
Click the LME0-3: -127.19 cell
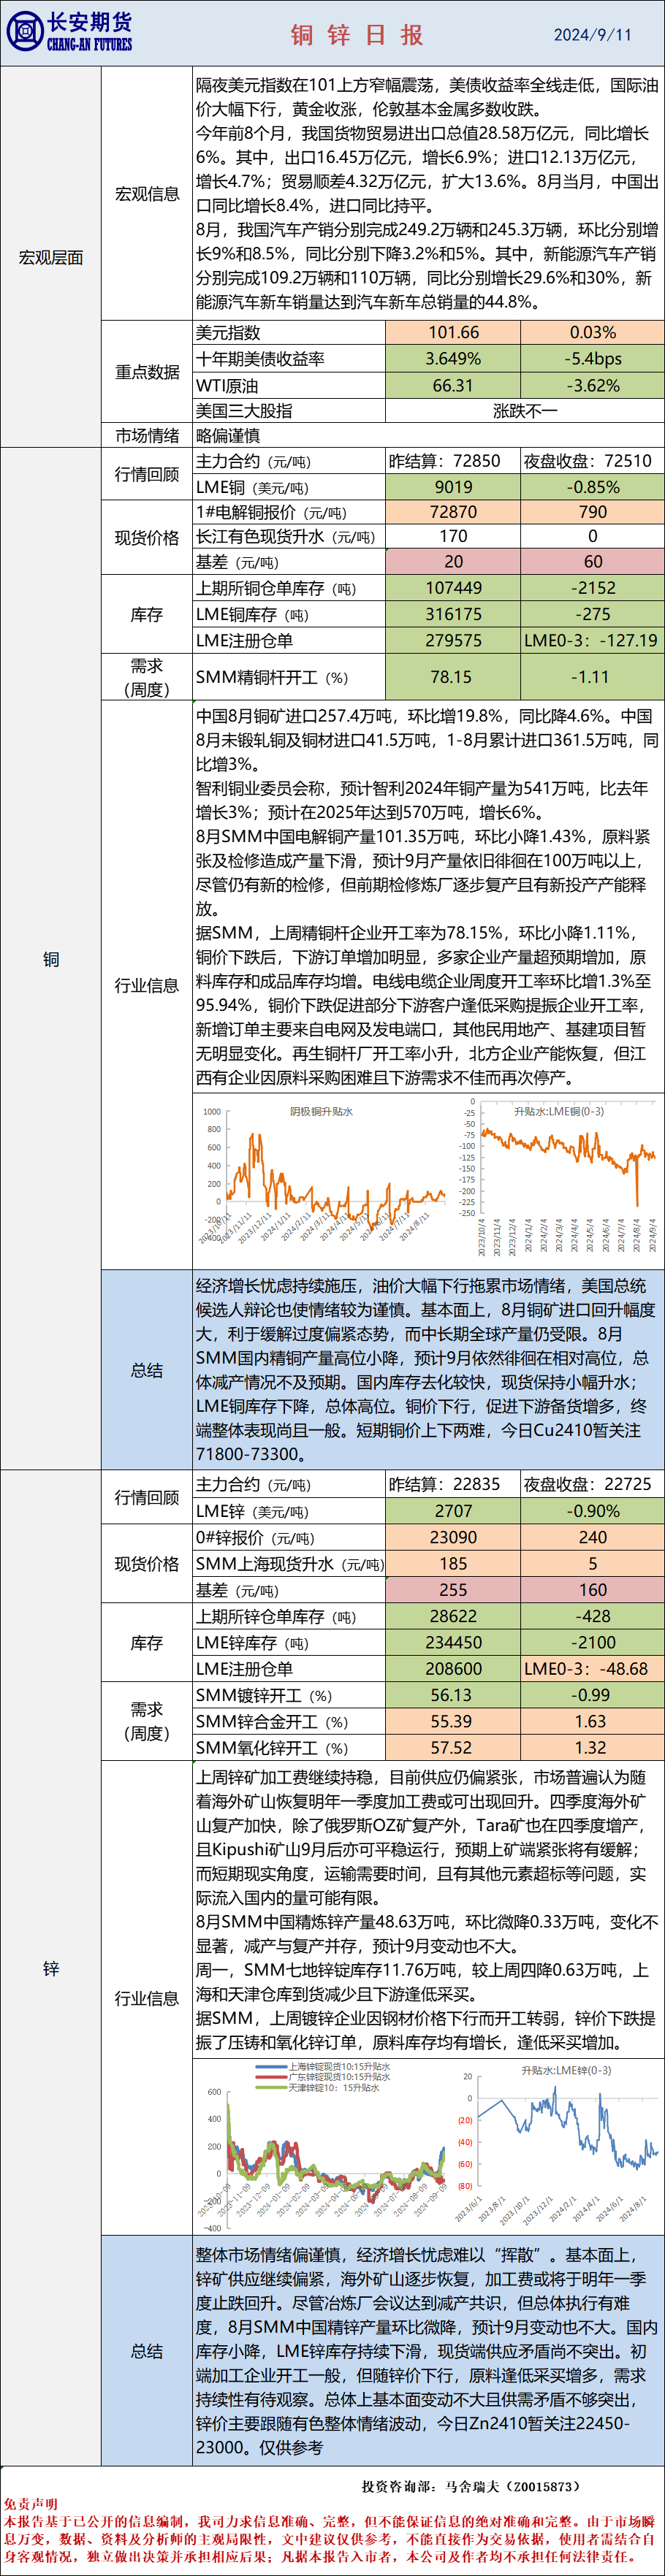[592, 640]
